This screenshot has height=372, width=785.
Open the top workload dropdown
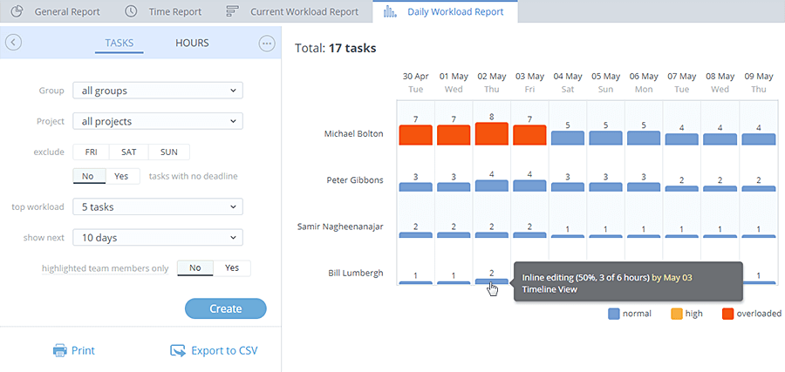pyautogui.click(x=158, y=206)
